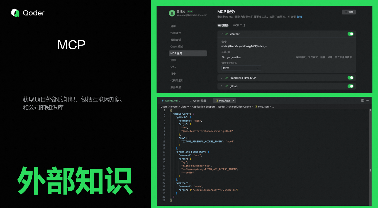Click the "abcd" token value

click(x=230, y=141)
